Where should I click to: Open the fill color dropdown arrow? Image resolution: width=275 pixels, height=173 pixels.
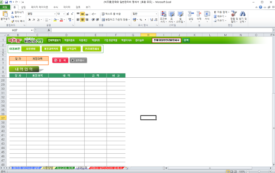[x=58, y=20]
